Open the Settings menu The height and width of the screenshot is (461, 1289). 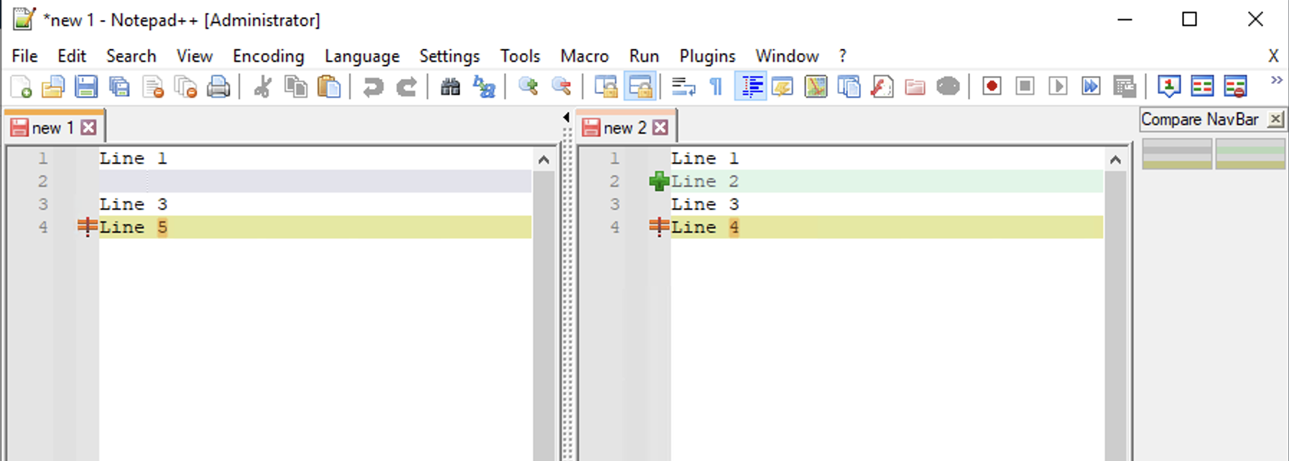click(x=449, y=56)
